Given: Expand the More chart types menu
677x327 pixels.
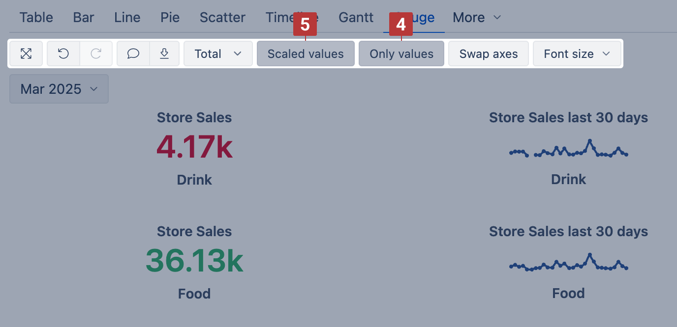Looking at the screenshot, I should [476, 18].
